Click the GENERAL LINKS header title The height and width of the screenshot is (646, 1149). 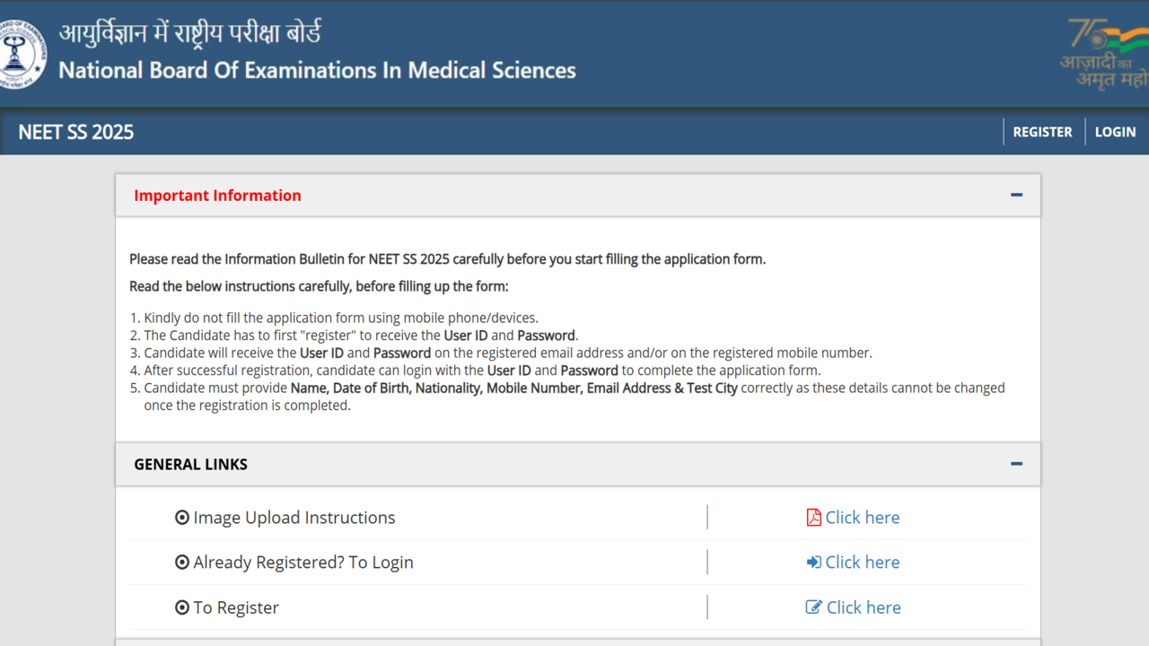190,465
